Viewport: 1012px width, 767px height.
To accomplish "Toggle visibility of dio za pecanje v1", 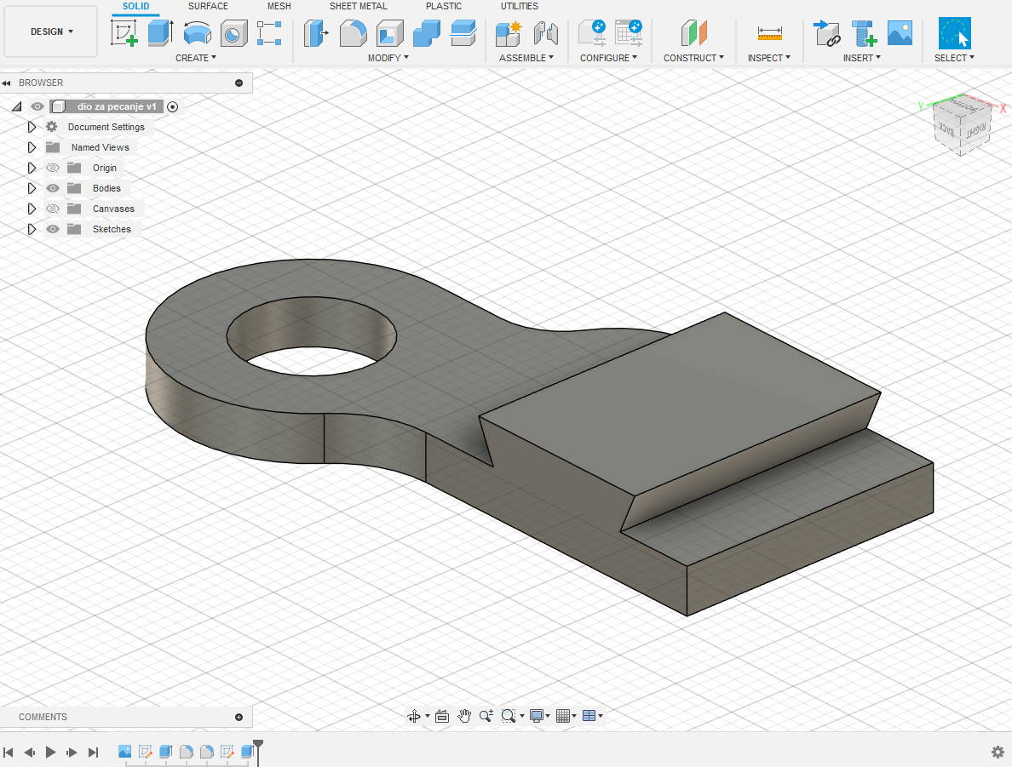I will pyautogui.click(x=37, y=106).
